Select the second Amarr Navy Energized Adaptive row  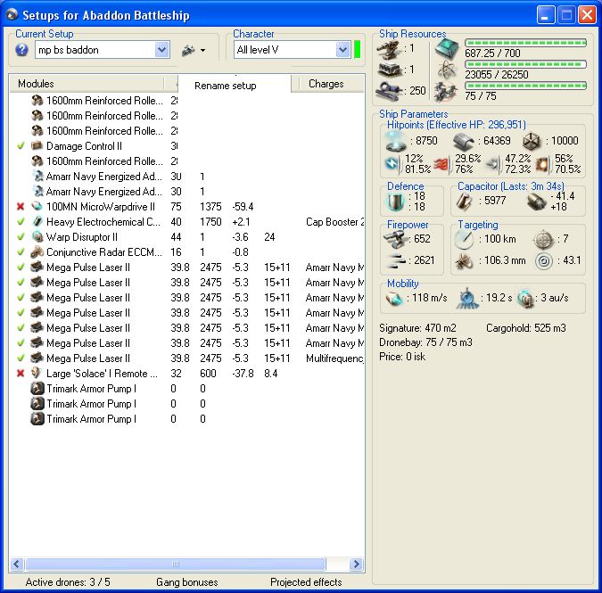pyautogui.click(x=186, y=192)
